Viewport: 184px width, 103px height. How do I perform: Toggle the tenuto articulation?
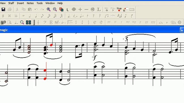[94, 16]
